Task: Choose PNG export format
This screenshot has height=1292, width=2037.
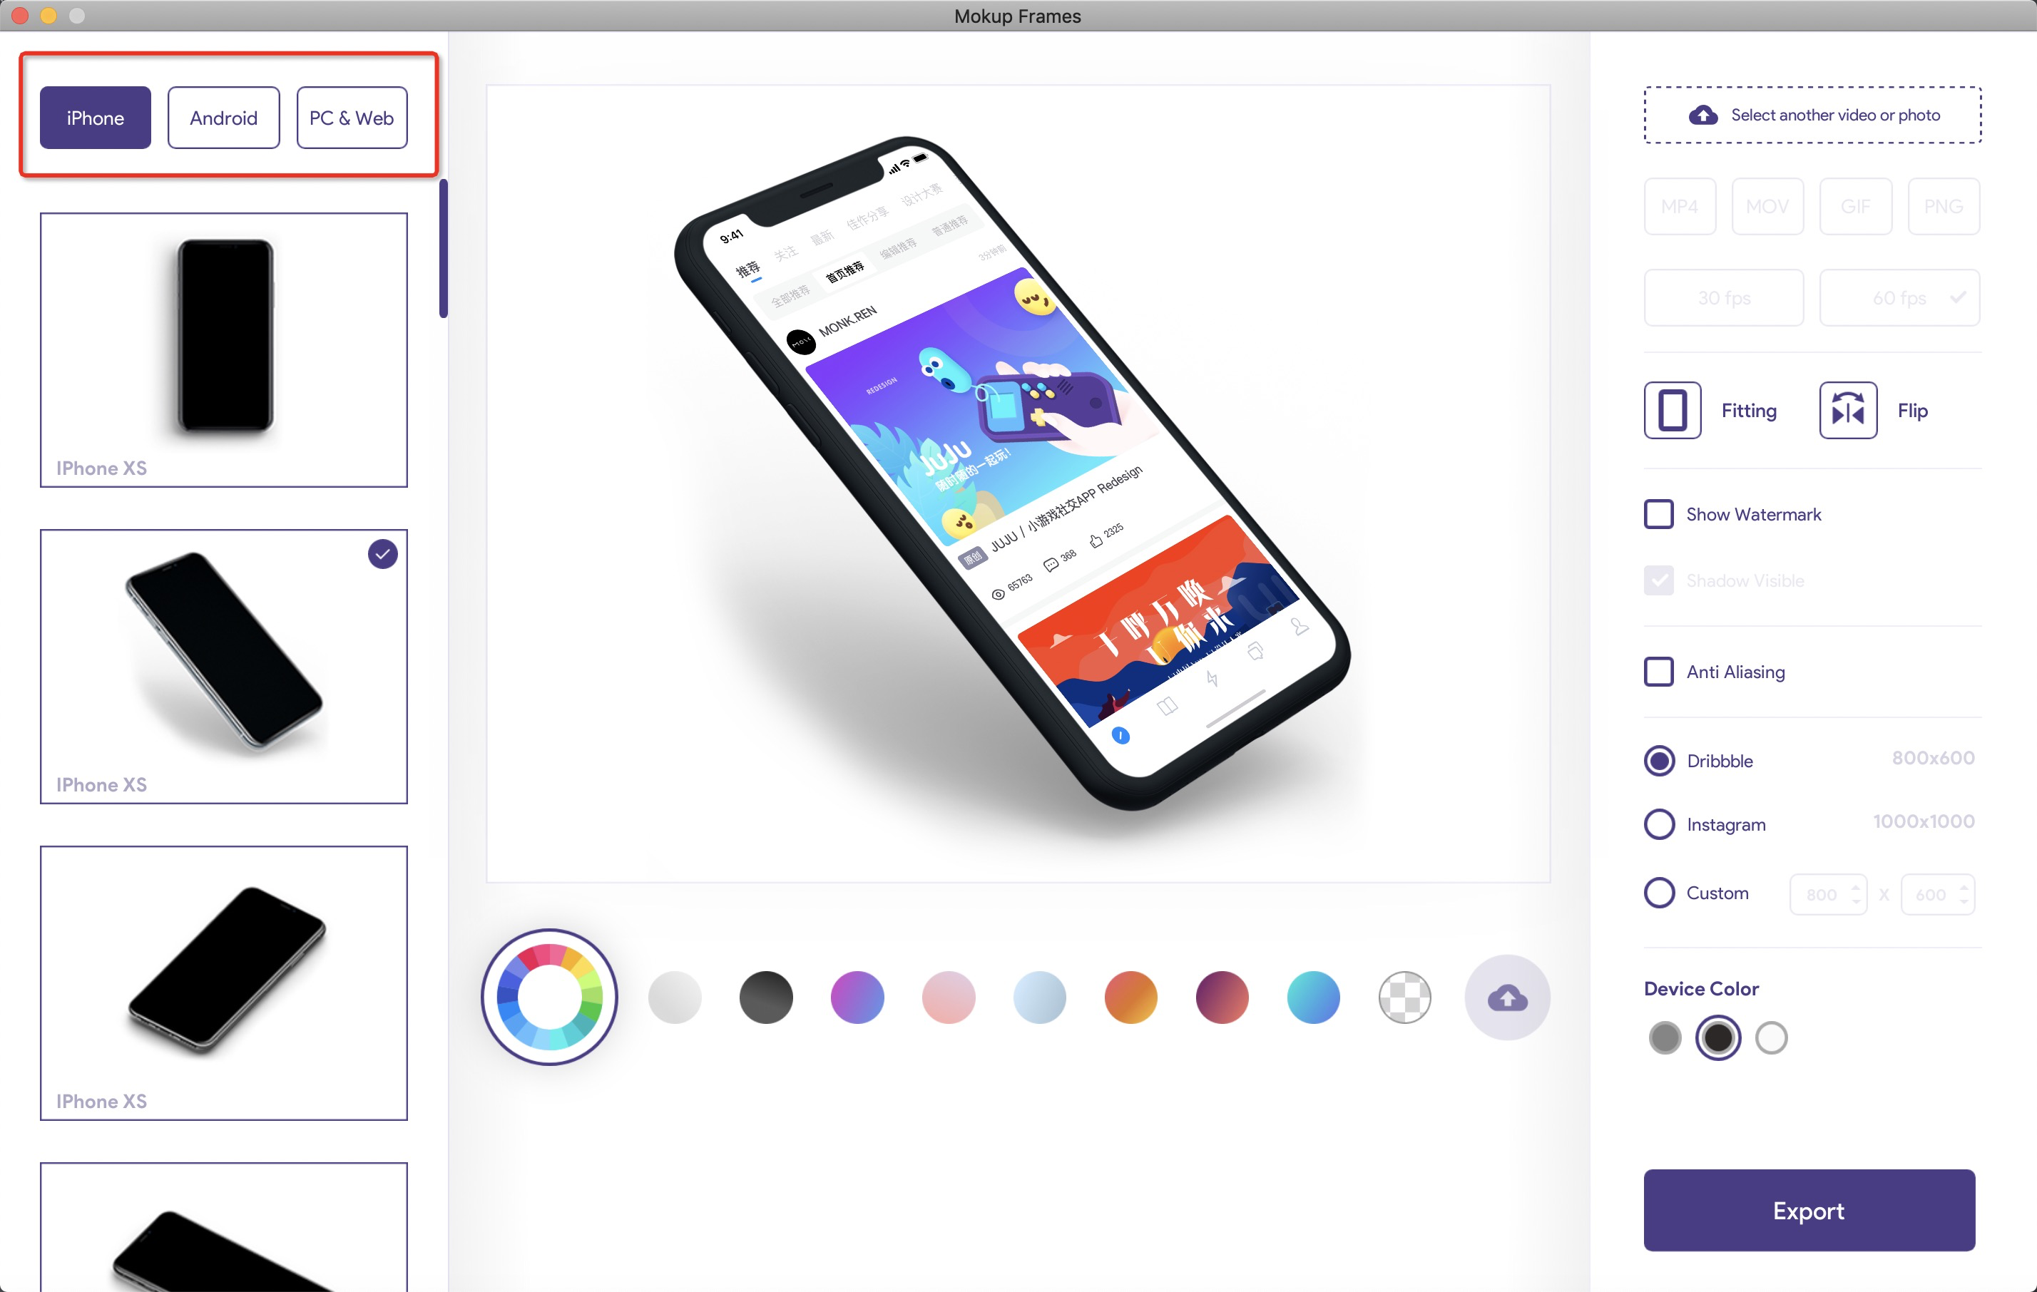Action: point(1943,206)
